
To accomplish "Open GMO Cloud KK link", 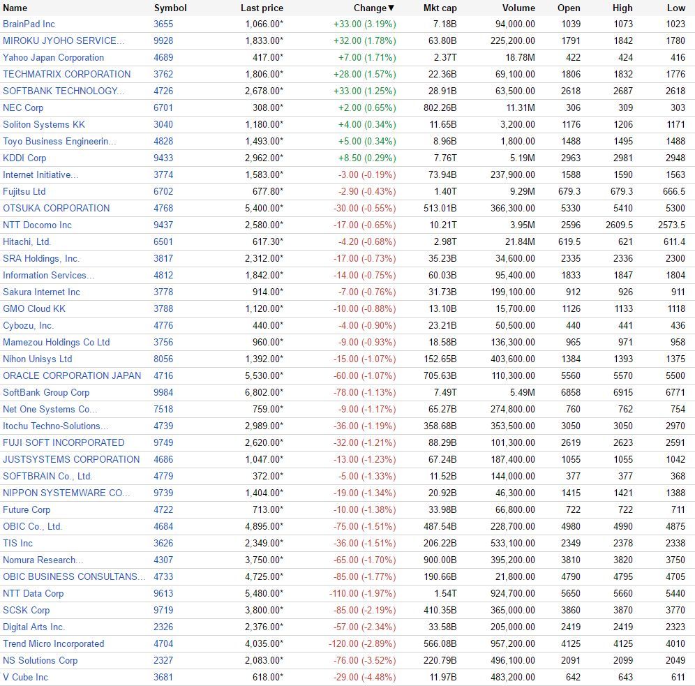I will click(34, 309).
